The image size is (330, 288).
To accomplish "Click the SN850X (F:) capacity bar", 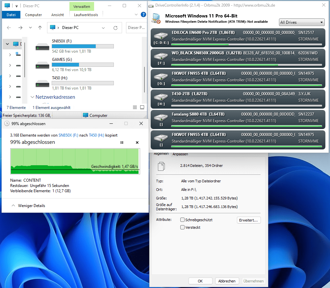I will coord(83,46).
